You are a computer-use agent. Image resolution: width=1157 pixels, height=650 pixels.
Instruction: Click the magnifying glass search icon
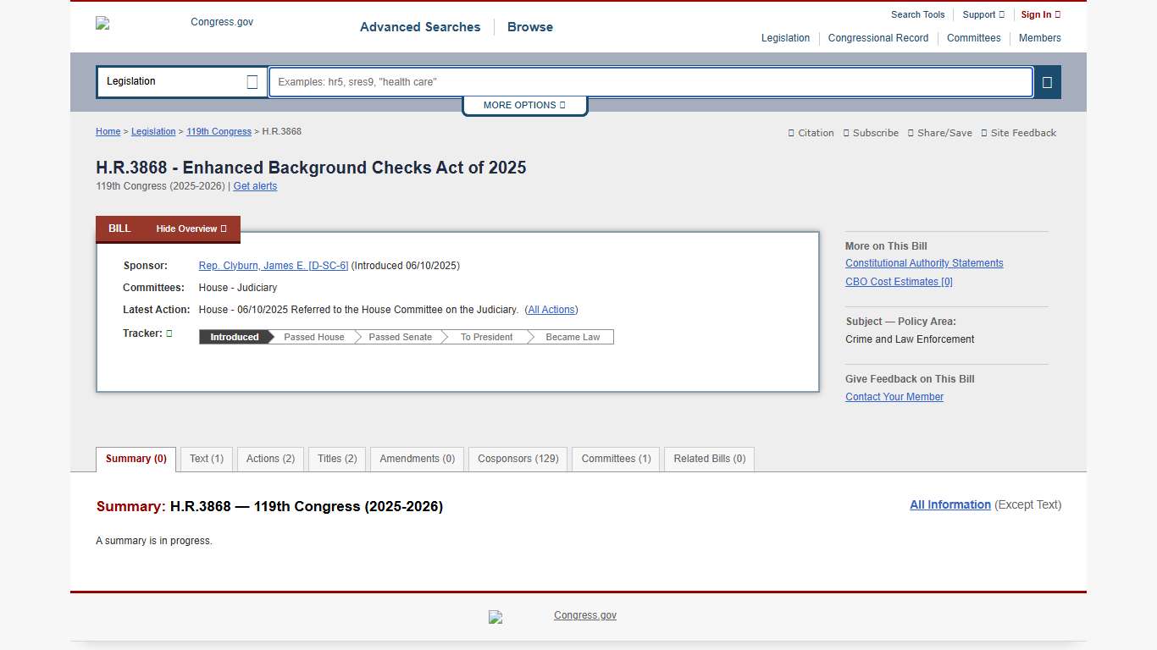point(1047,81)
